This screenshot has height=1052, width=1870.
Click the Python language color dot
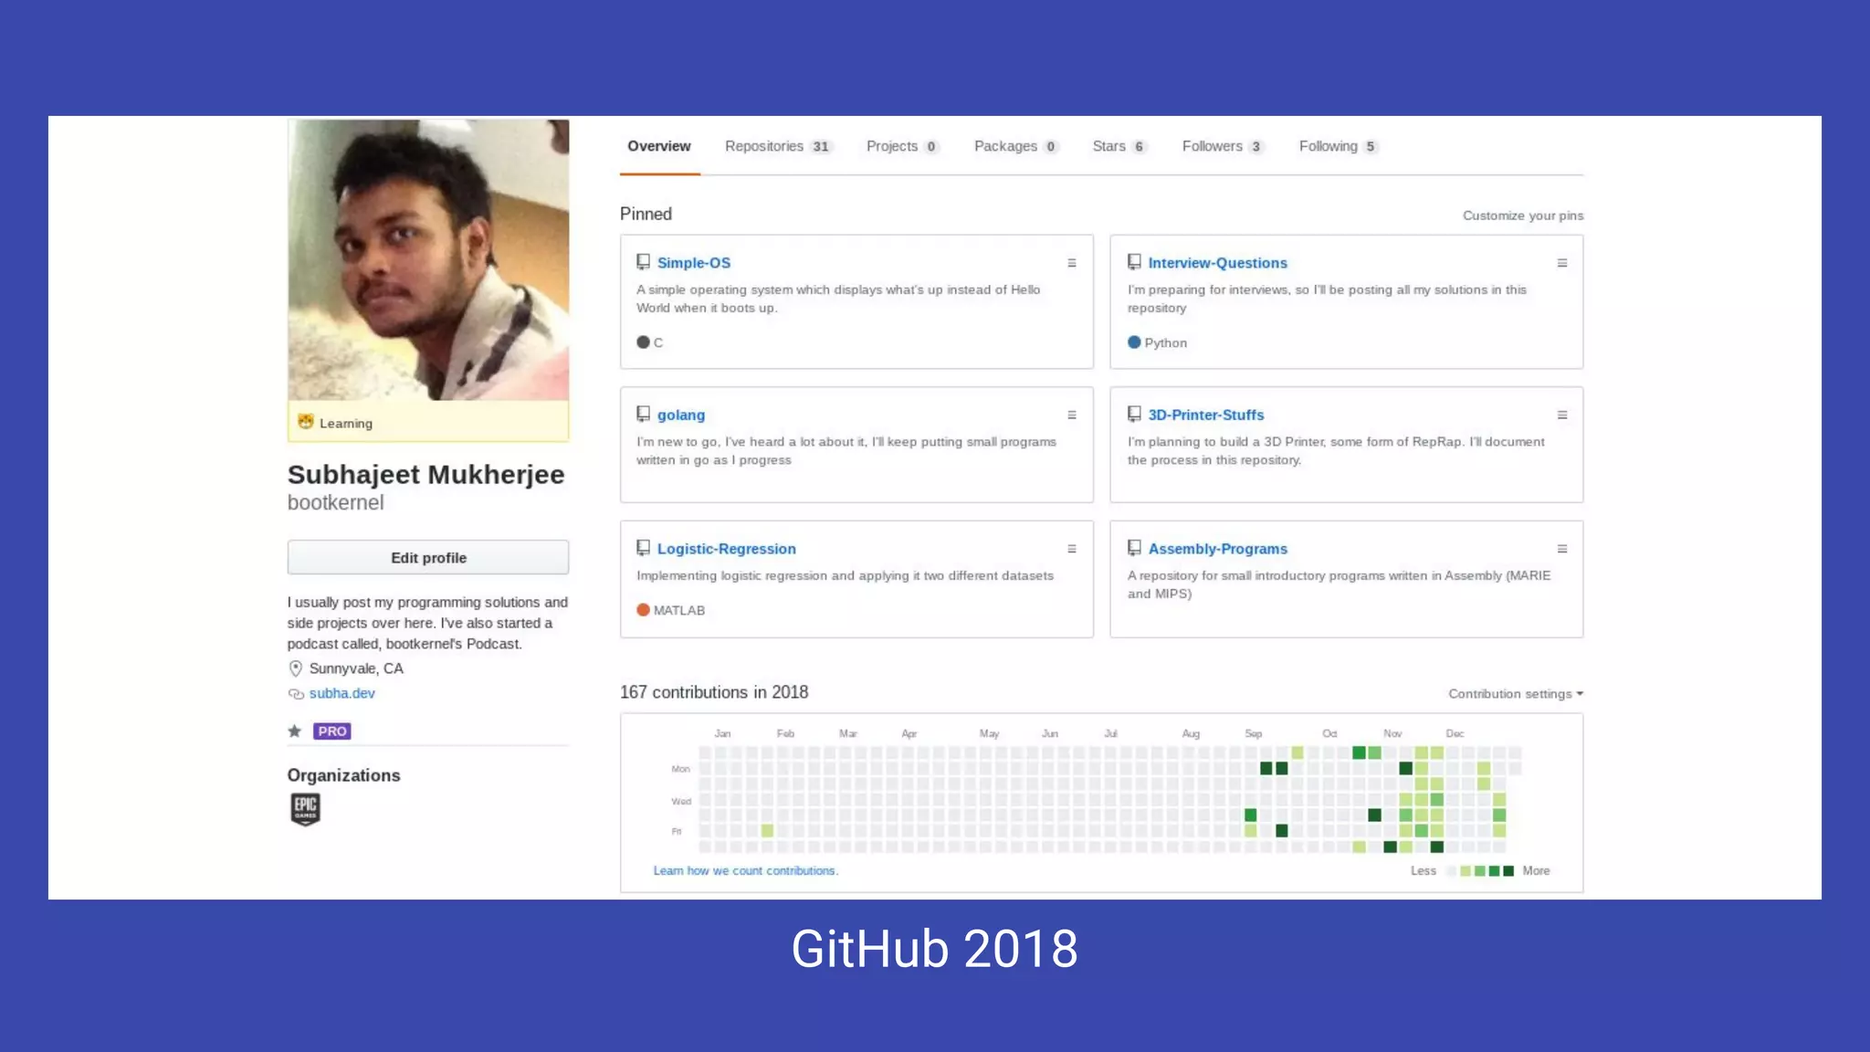tap(1134, 342)
